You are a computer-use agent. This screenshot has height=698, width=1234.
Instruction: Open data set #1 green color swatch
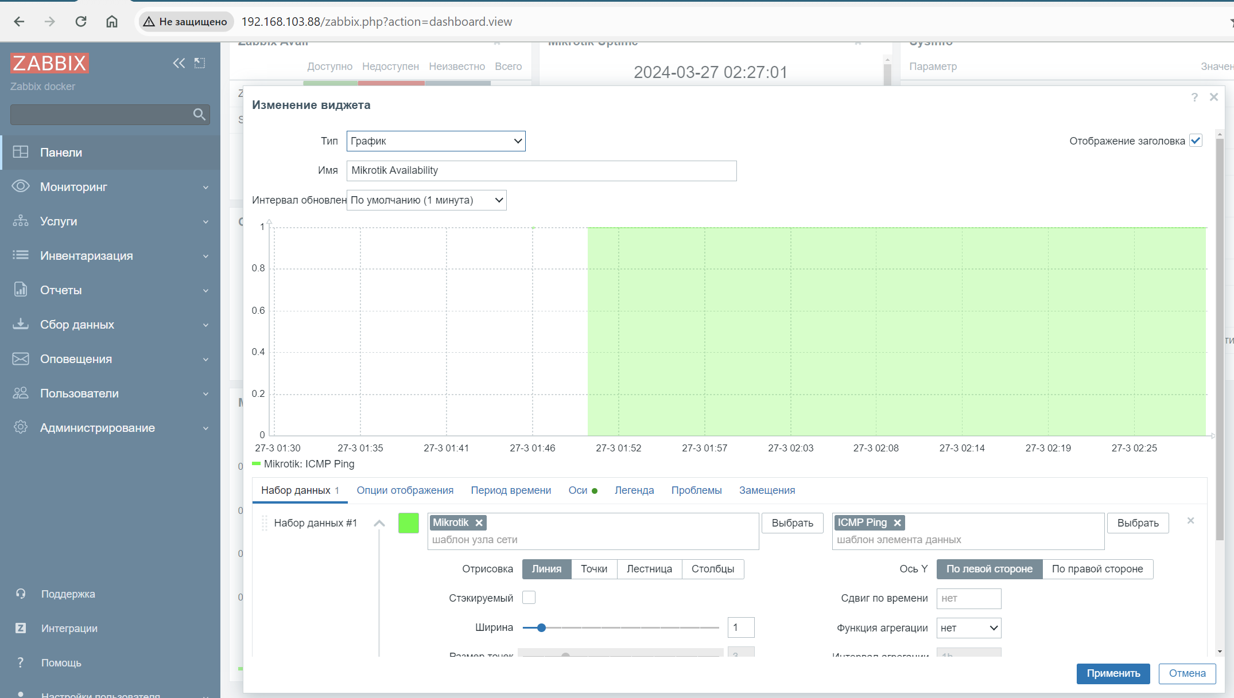(x=408, y=523)
